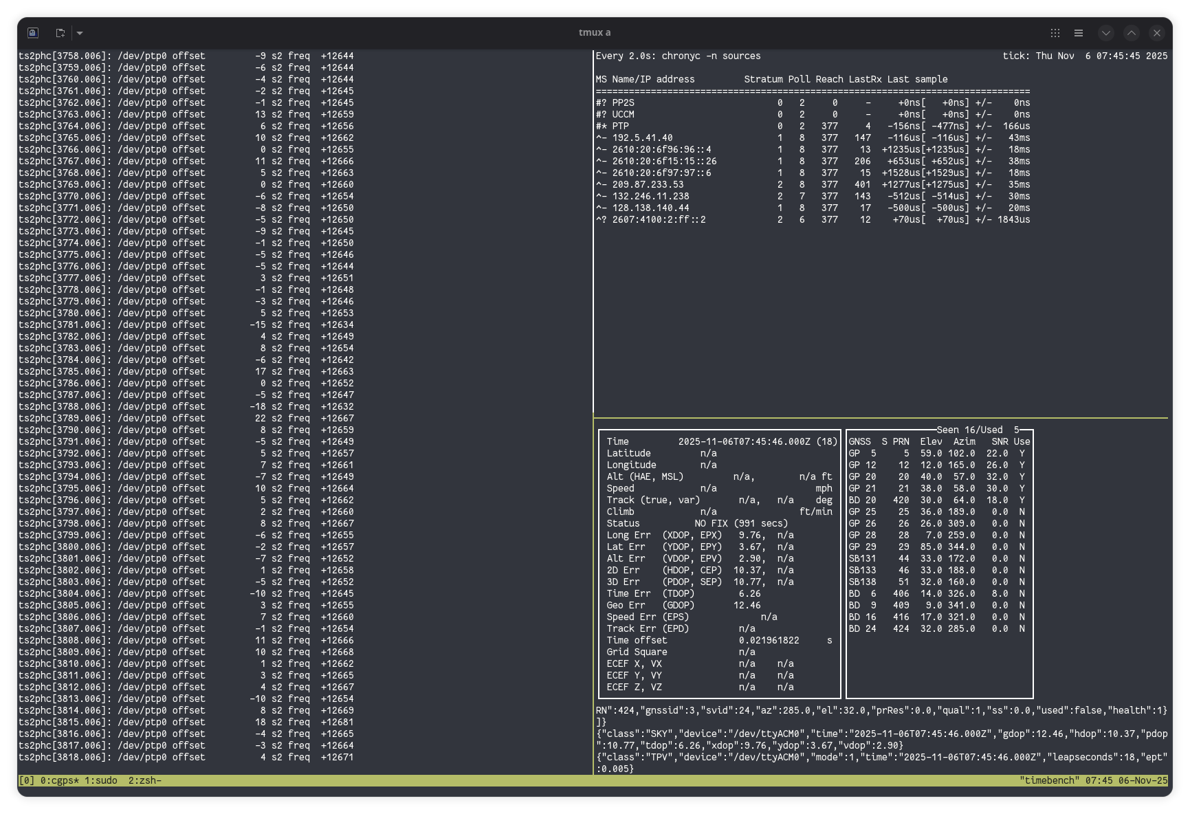
Task: Click the "timebench" hostname in status bar
Action: [1049, 780]
